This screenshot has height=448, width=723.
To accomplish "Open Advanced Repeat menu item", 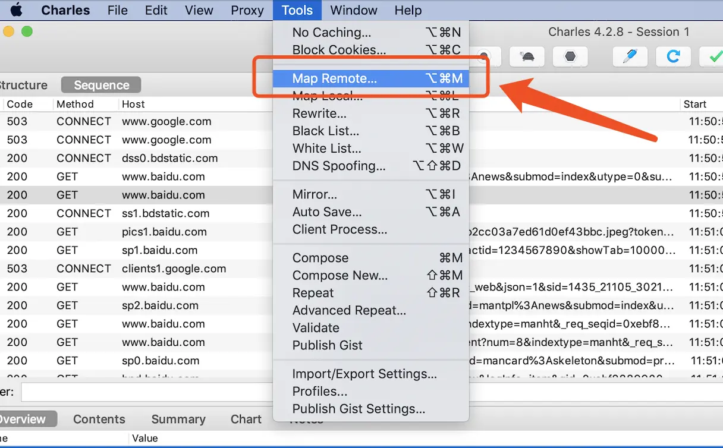I will tap(371, 310).
